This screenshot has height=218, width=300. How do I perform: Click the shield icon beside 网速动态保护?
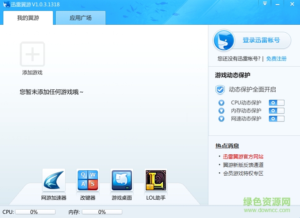click(x=221, y=119)
